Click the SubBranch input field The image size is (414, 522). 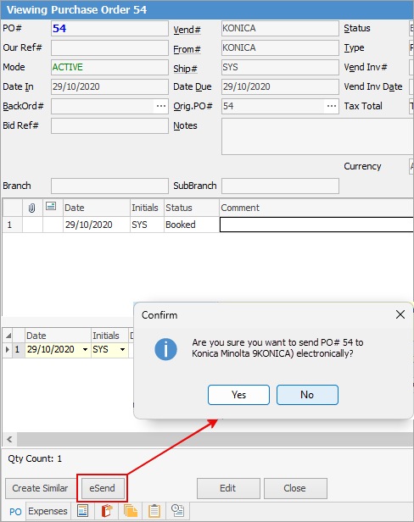[280, 186]
